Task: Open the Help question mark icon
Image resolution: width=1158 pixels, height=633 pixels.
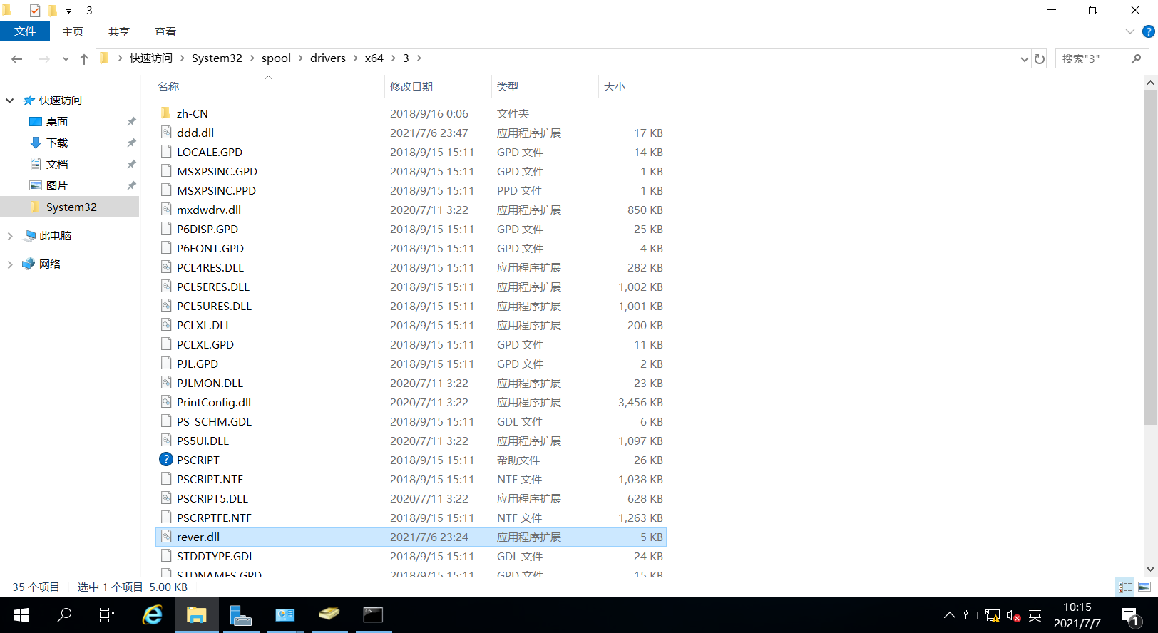Action: coord(1148,31)
